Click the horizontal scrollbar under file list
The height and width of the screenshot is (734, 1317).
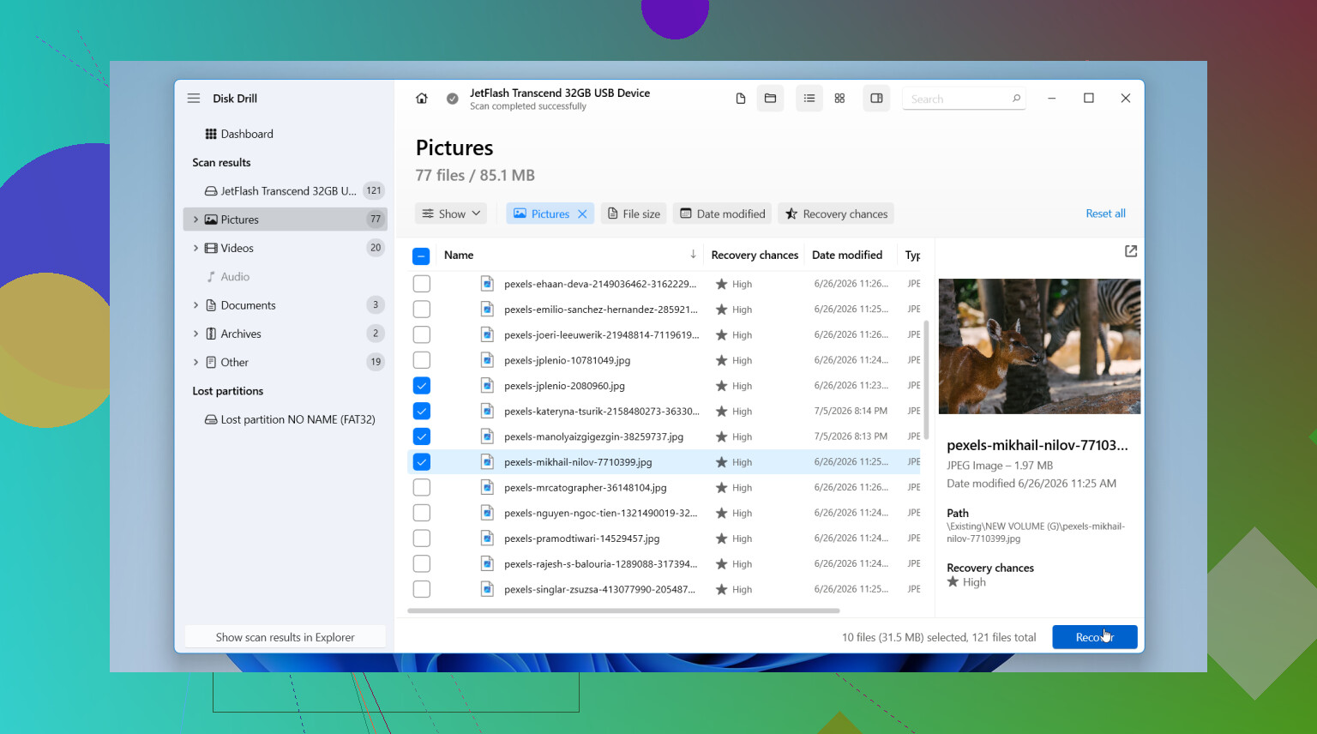(623, 611)
